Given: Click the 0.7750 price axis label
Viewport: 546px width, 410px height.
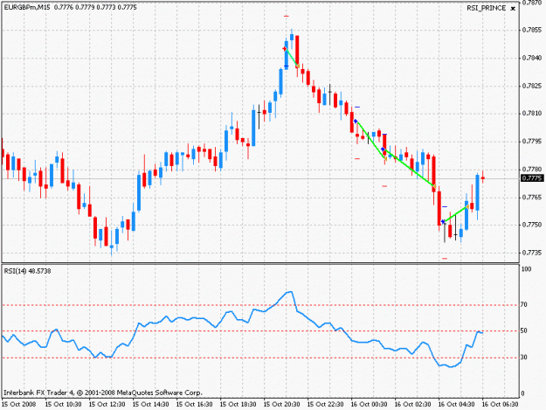Looking at the screenshot, I should 532,225.
